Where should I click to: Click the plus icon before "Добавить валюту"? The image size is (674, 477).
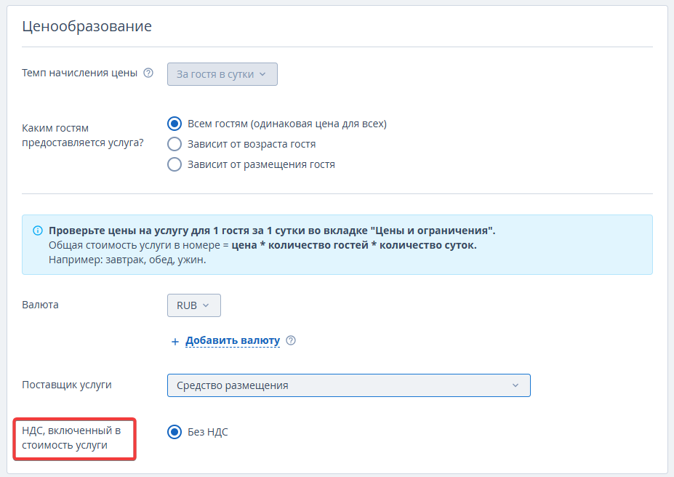pyautogui.click(x=174, y=341)
